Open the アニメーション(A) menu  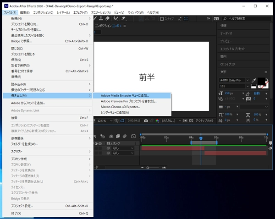tap(101, 13)
